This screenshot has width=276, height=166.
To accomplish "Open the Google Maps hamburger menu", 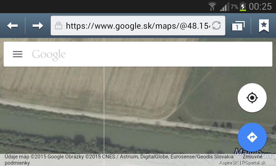I will (18, 54).
